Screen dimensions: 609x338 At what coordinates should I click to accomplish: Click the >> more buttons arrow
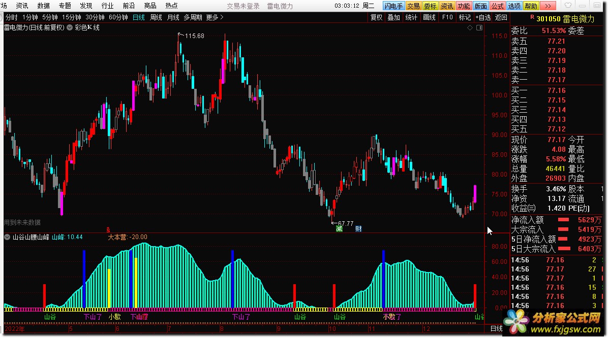547,6
